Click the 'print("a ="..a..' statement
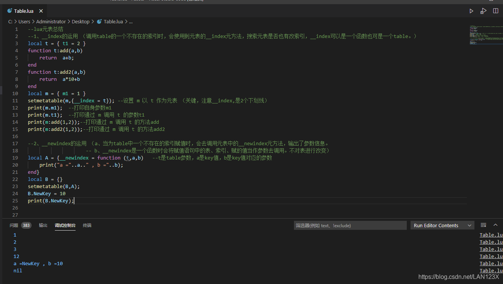Screen dimensions: 503x284 click(81, 165)
